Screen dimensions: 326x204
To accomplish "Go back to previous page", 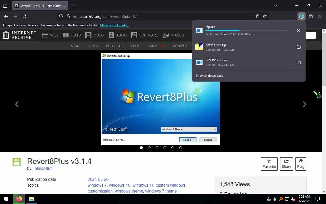I will 6,16.
